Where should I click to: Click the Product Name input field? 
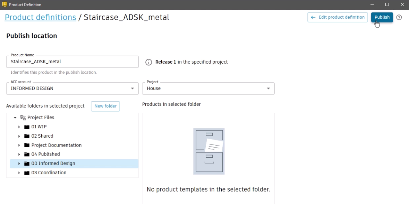(72, 62)
